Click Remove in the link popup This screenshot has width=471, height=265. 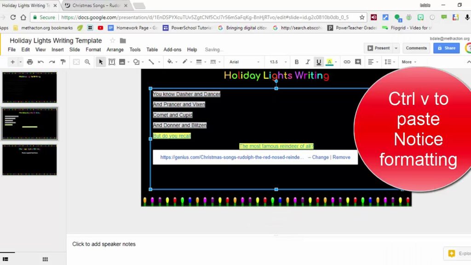click(x=341, y=157)
